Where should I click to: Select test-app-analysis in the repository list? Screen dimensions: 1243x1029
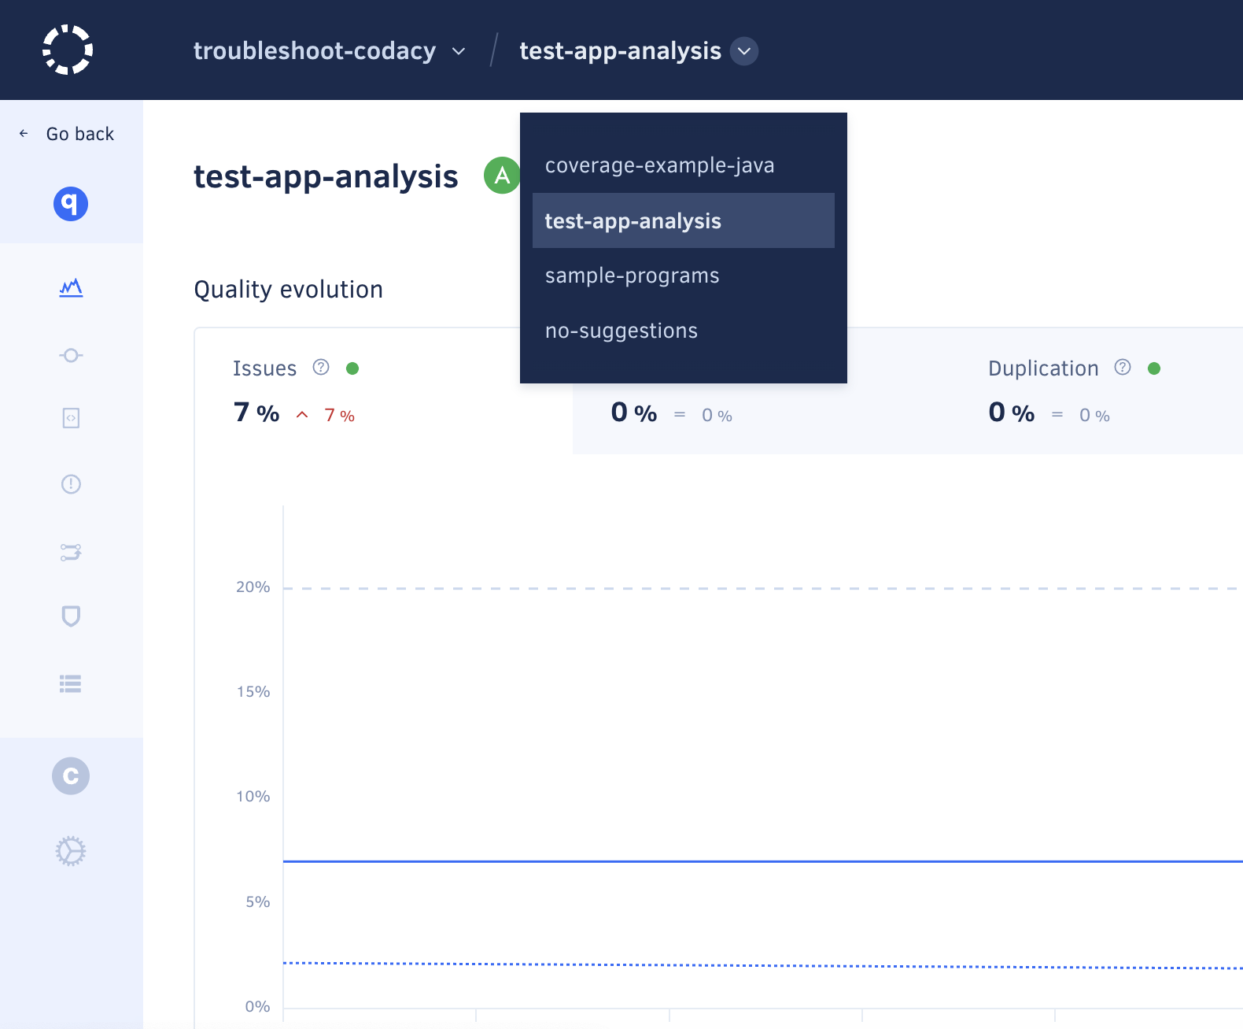[684, 220]
